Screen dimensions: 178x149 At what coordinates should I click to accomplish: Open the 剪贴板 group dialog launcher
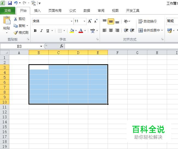28,39
